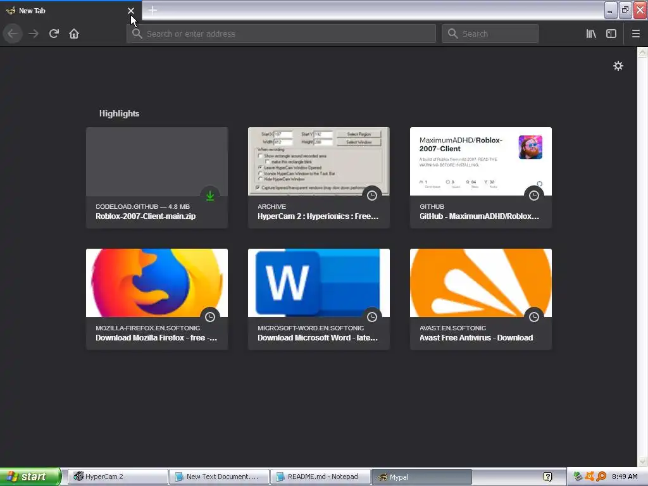This screenshot has width=648, height=486.
Task: Switch to README.md - Notepad taskbar item
Action: click(x=320, y=477)
